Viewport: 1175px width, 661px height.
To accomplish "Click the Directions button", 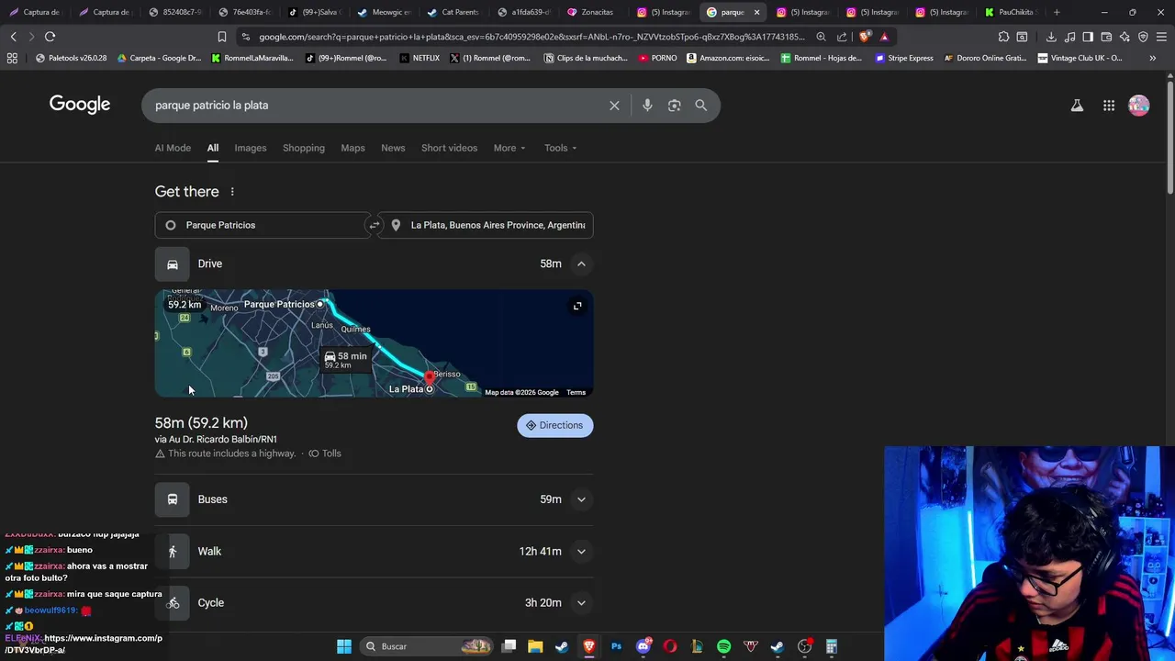I will pos(555,426).
